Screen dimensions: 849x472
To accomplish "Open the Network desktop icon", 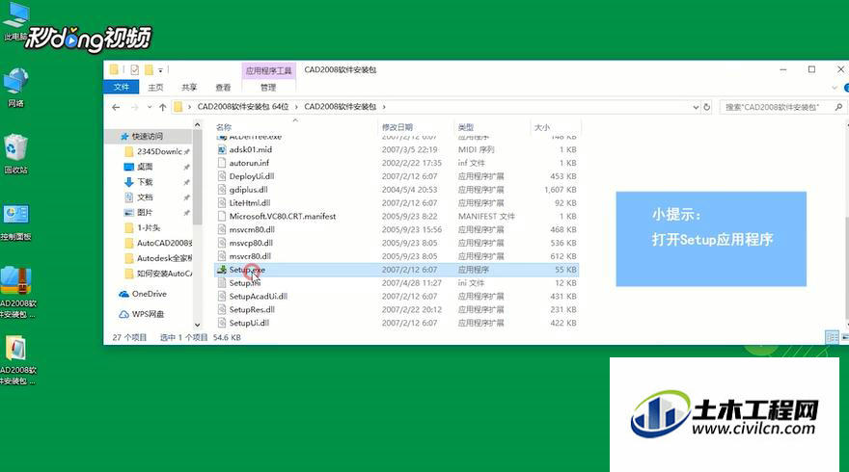I will [x=15, y=88].
